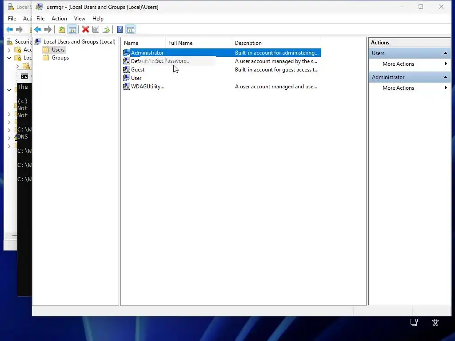Choose Set Password... from the context menu

point(173,61)
